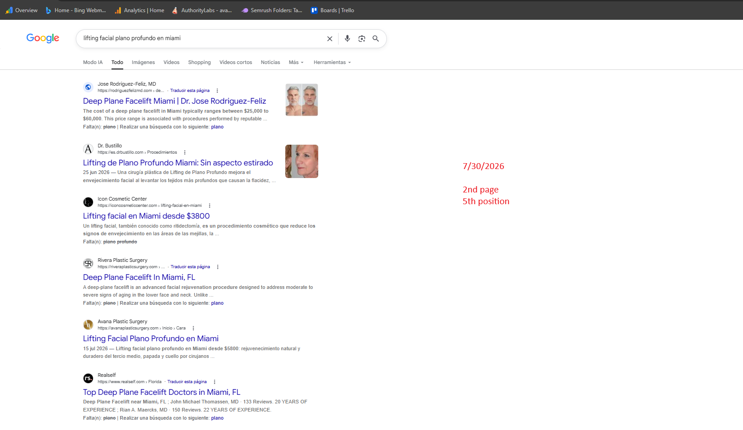Open more options for Avana result
Viewport: 743px width, 430px height.
[193, 328]
